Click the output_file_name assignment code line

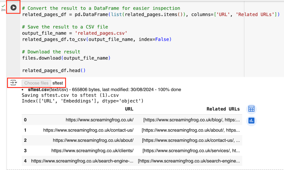pos(75,33)
